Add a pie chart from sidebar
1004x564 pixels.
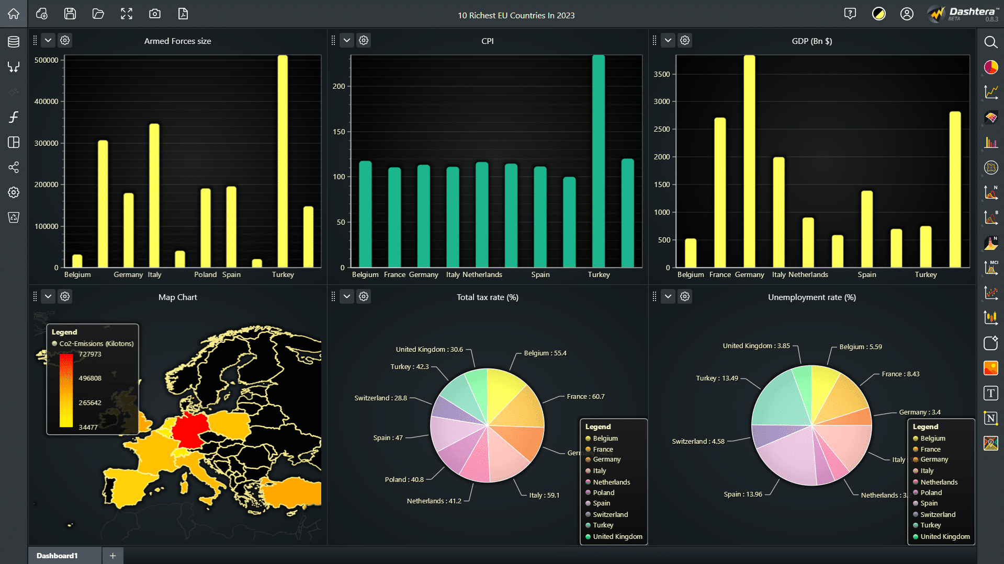click(990, 67)
